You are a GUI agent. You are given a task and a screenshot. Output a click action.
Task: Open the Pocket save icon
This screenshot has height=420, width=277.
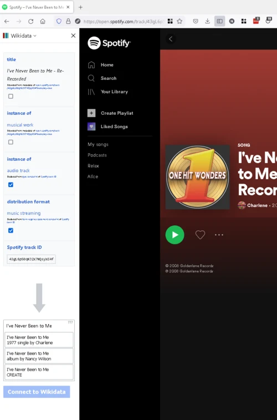[x=196, y=22]
